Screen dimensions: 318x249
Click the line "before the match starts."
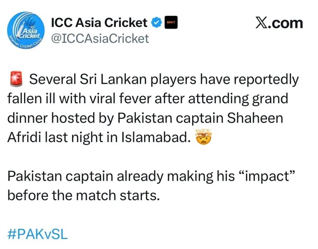83,195
